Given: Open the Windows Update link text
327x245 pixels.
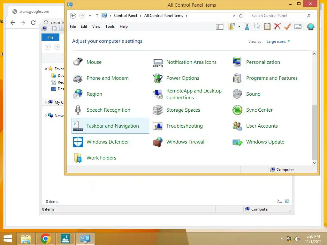Looking at the screenshot, I should [265, 142].
